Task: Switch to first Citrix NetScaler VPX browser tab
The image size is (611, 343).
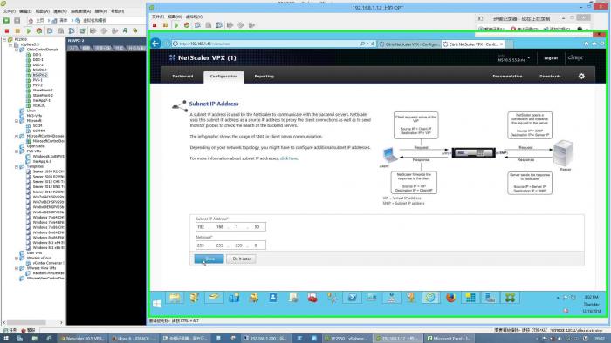Action: [x=409, y=44]
